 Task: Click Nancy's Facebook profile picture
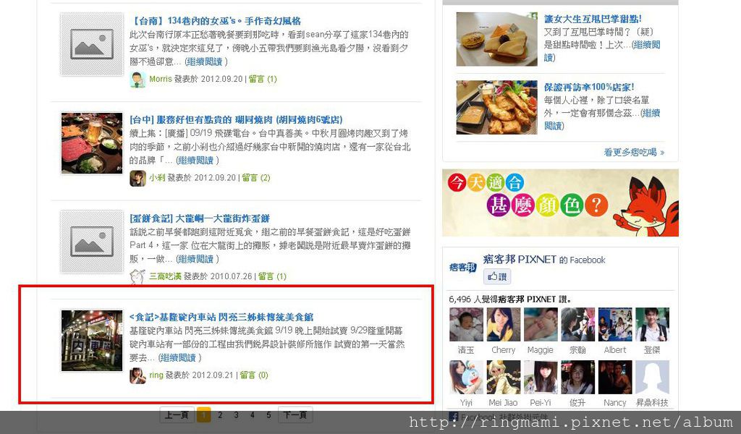615,378
